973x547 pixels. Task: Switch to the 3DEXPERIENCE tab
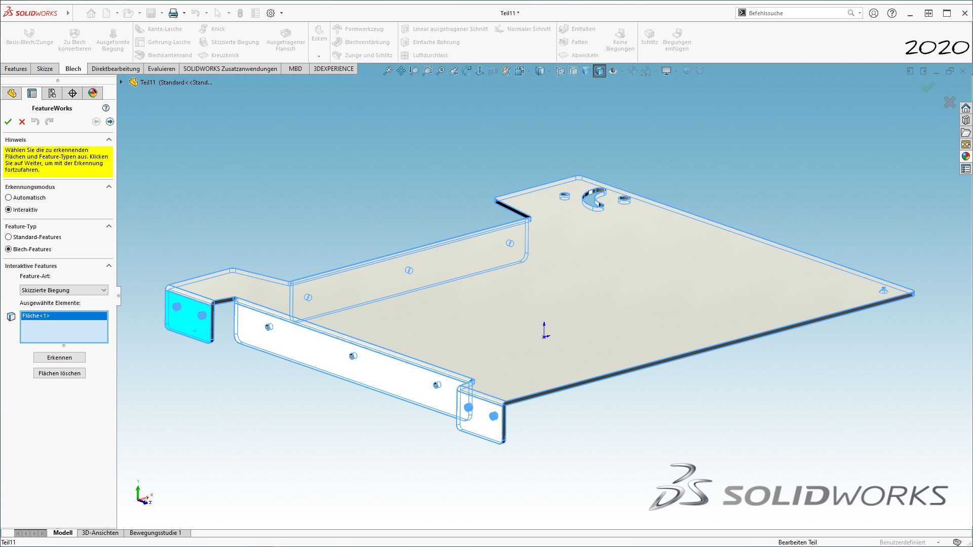pyautogui.click(x=333, y=69)
